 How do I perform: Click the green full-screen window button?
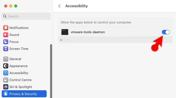[16, 6]
